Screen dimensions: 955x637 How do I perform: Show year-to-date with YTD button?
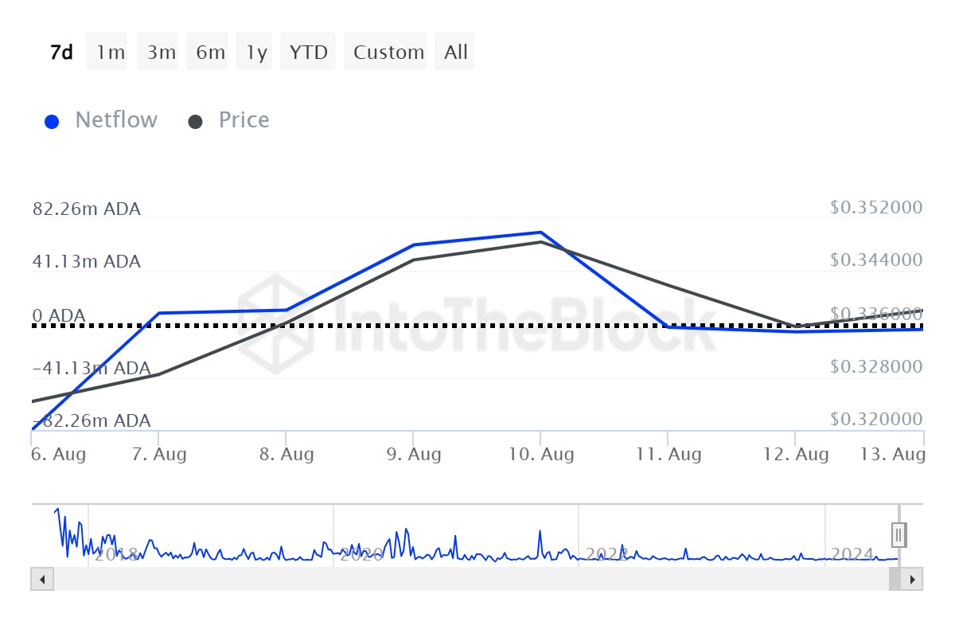coord(309,53)
